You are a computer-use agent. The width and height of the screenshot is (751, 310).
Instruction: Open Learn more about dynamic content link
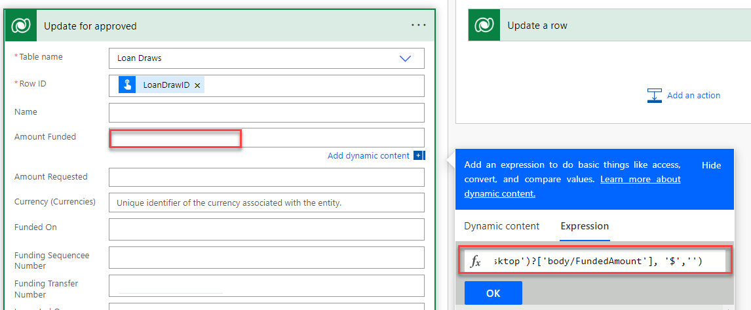point(640,180)
